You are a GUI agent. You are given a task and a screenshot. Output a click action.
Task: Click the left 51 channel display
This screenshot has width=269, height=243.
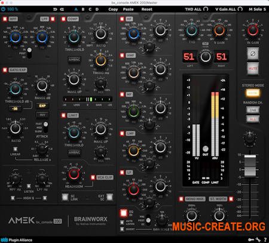189,57
